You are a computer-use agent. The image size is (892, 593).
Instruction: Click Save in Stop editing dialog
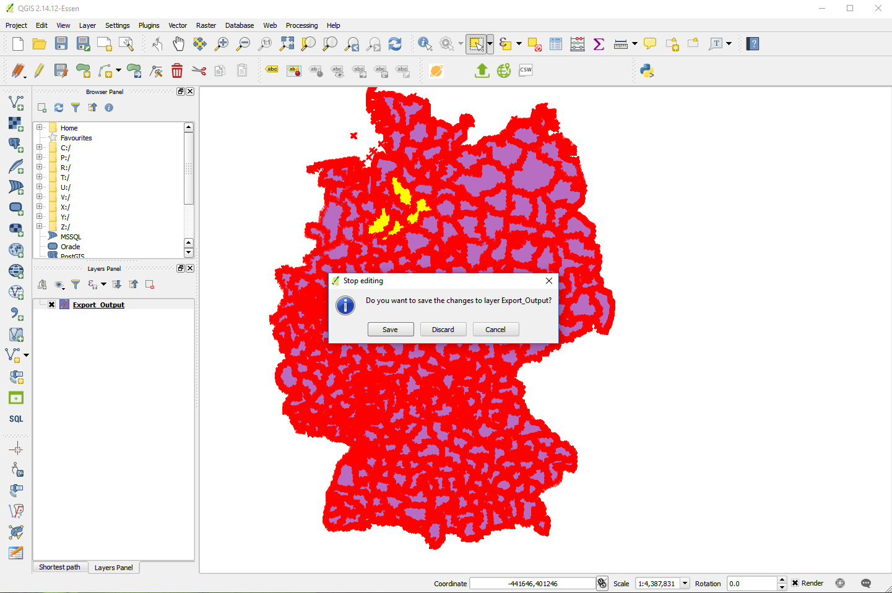tap(391, 330)
